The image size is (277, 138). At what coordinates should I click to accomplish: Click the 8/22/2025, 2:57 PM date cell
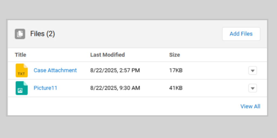click(x=115, y=70)
